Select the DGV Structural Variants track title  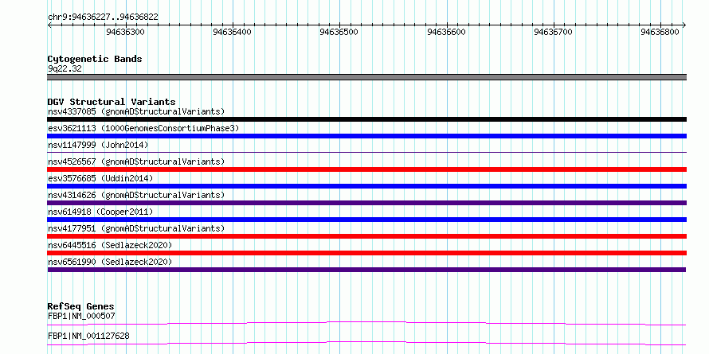112,102
